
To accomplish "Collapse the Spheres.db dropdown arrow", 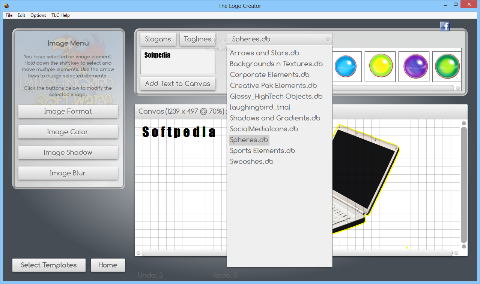I will [328, 39].
